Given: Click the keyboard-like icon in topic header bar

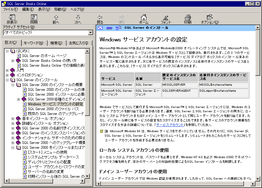Looking at the screenshot, I should click(109, 28).
